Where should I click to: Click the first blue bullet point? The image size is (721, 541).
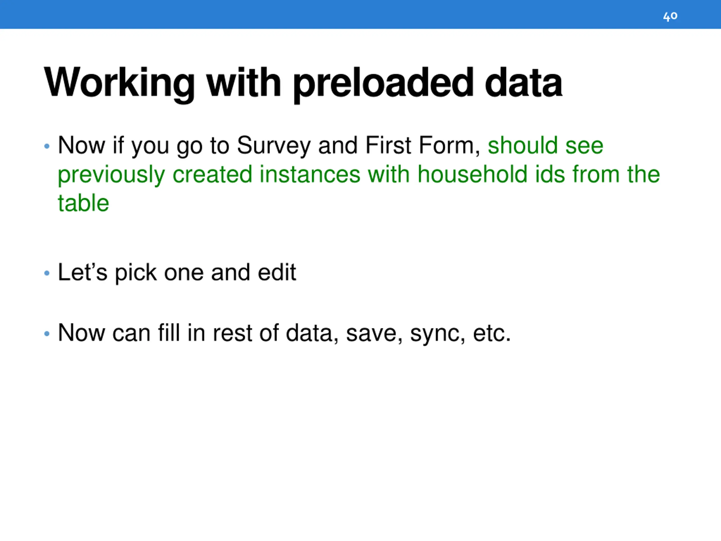tap(47, 146)
